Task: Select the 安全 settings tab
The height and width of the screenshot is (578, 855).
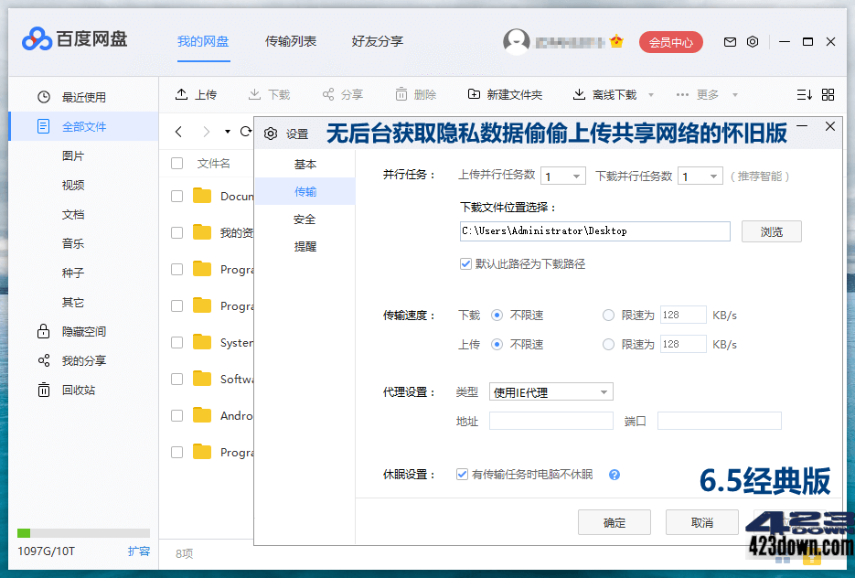Action: pos(305,219)
